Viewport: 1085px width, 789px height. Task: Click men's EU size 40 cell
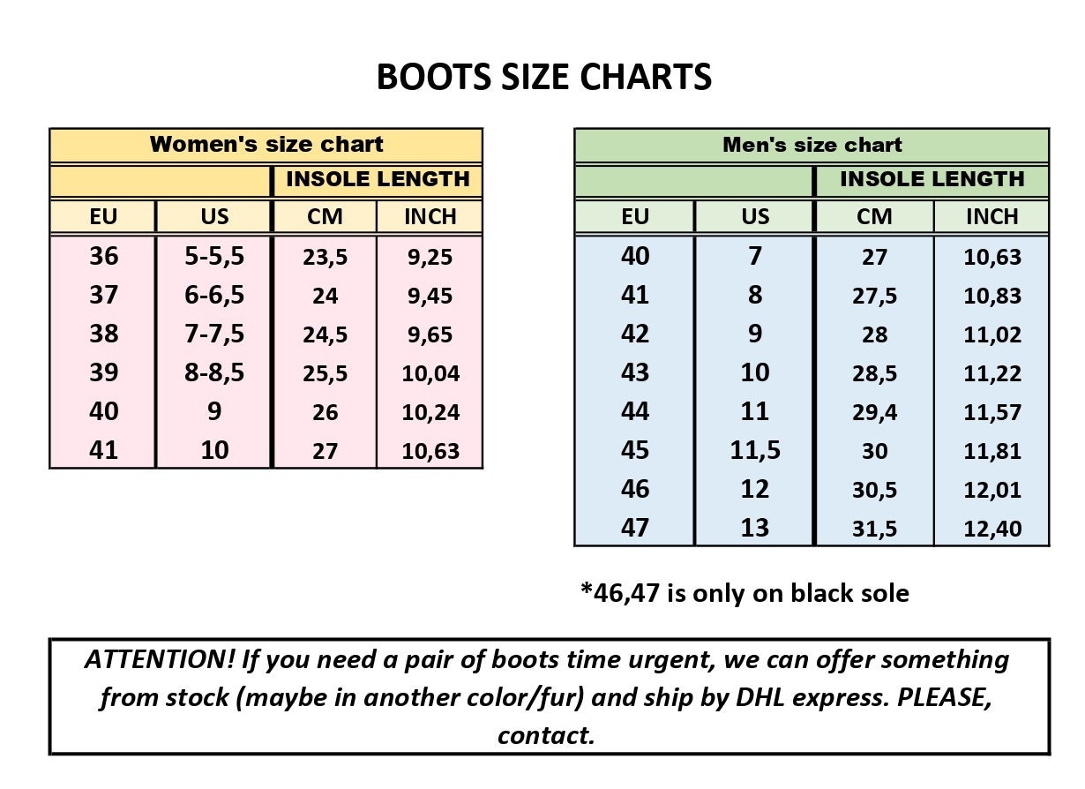(x=635, y=257)
